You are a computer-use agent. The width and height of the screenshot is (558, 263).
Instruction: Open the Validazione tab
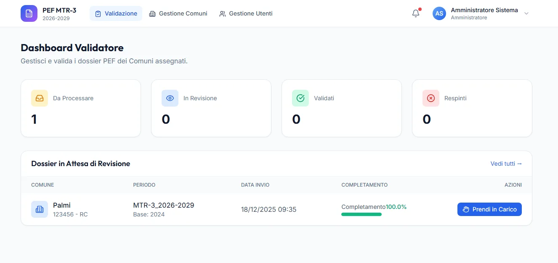[x=116, y=13]
